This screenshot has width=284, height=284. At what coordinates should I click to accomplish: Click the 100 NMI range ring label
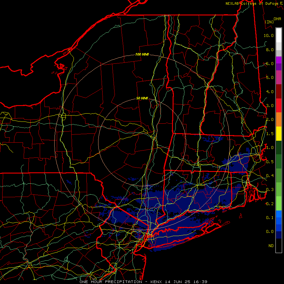click(x=142, y=54)
